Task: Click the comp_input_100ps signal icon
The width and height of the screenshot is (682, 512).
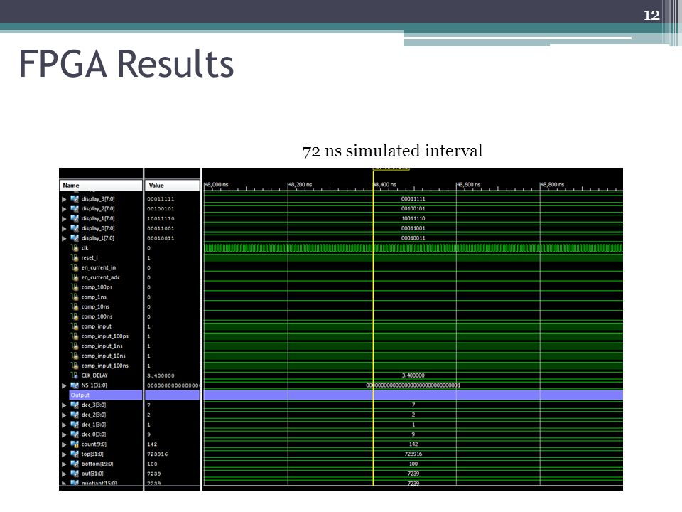Action: pyautogui.click(x=75, y=336)
